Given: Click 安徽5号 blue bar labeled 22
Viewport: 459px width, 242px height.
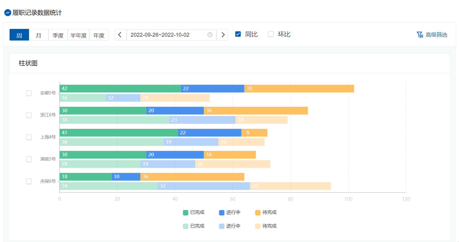Looking at the screenshot, I should pyautogui.click(x=212, y=88).
